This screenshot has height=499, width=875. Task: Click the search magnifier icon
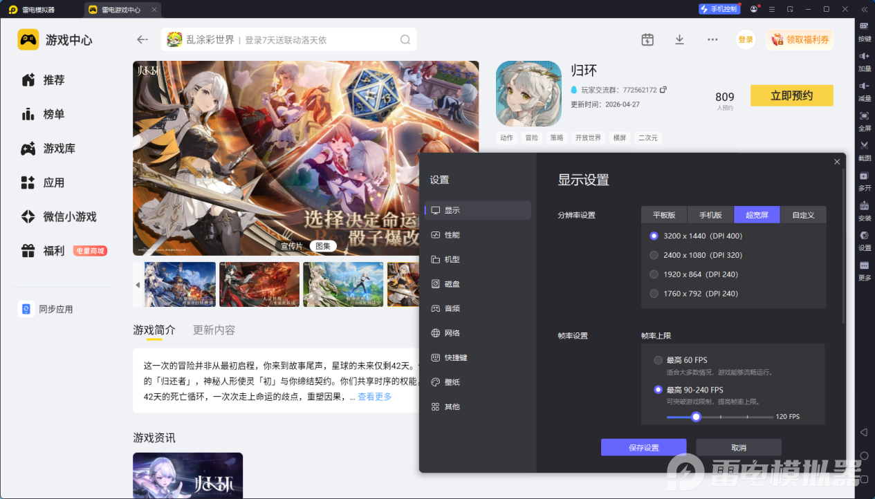click(405, 39)
